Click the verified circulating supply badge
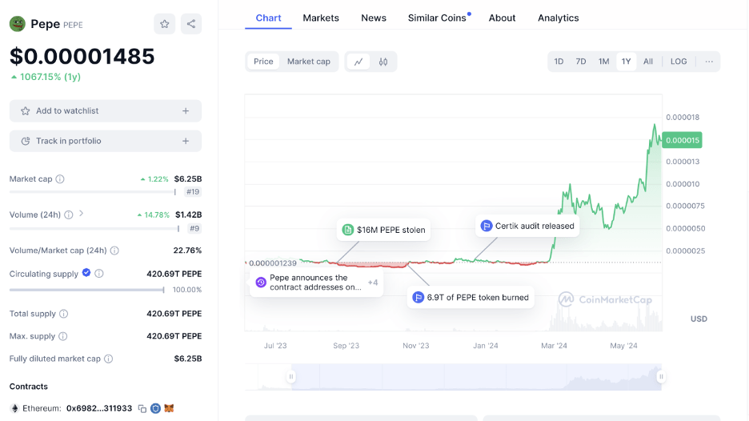 click(x=86, y=272)
